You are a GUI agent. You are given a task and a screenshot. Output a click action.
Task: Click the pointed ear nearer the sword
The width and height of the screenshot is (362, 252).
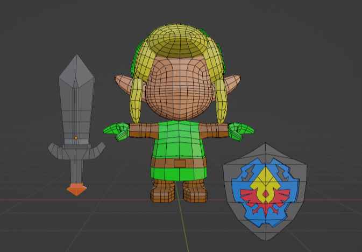point(124,85)
